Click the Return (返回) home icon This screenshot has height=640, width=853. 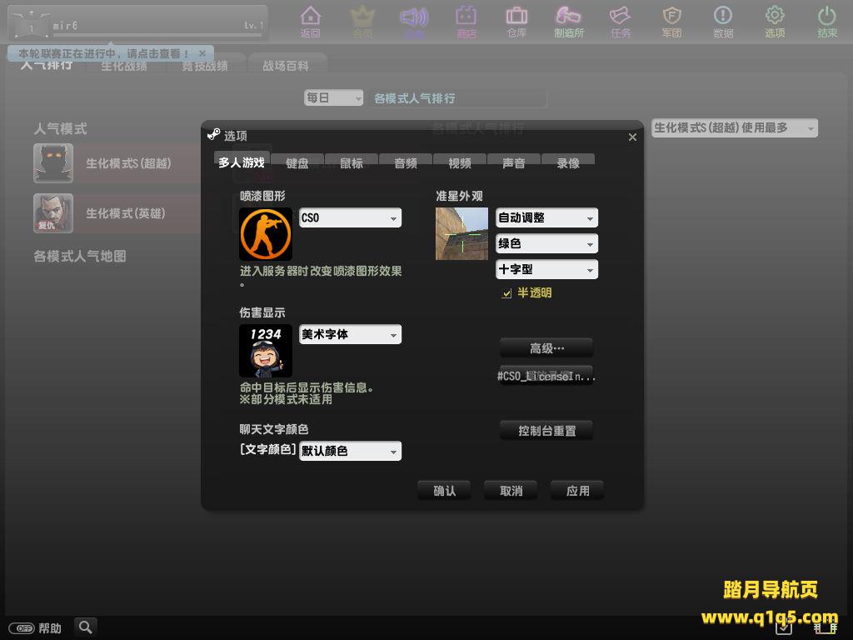pos(310,22)
